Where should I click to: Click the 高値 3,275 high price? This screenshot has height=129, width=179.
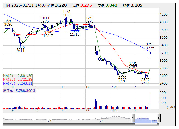pyautogui.click(x=82, y=5)
